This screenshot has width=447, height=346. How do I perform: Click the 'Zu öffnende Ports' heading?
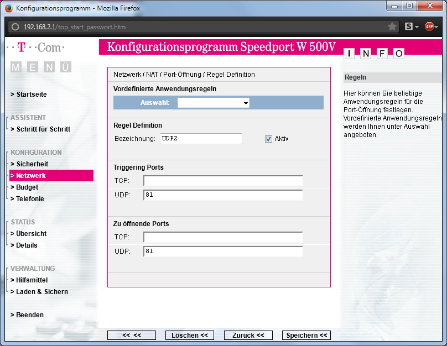141,223
